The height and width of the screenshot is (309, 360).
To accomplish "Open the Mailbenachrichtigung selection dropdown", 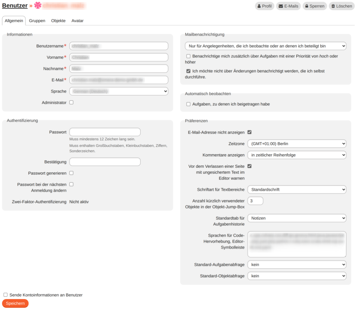I will [265, 46].
